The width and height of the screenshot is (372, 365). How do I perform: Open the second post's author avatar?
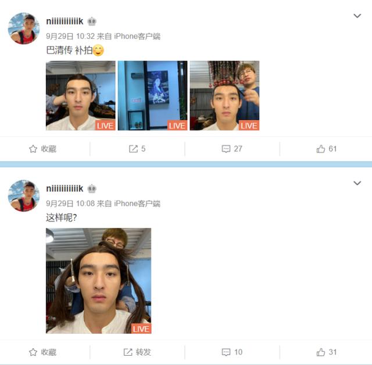[24, 196]
